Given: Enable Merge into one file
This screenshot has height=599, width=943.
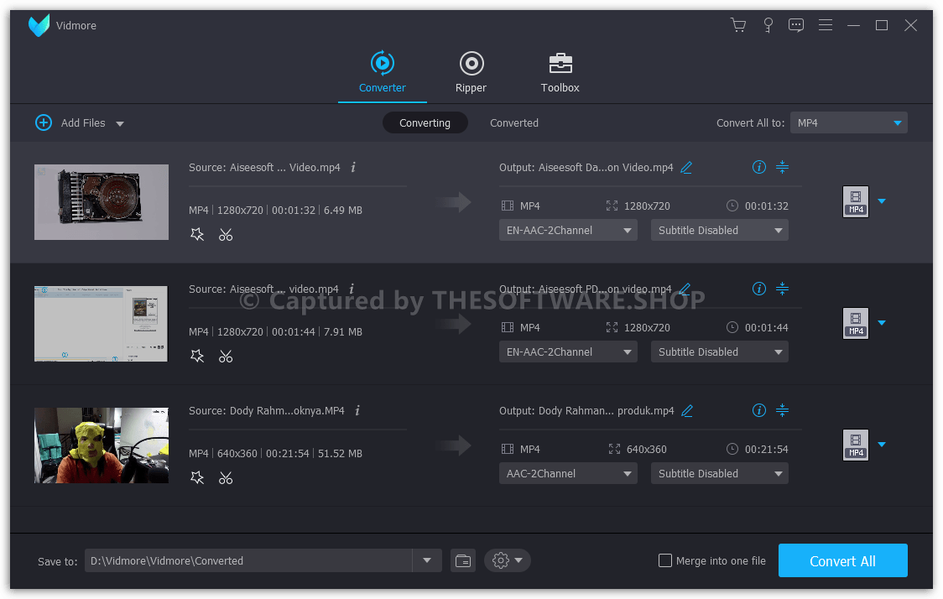Looking at the screenshot, I should click(x=665, y=560).
